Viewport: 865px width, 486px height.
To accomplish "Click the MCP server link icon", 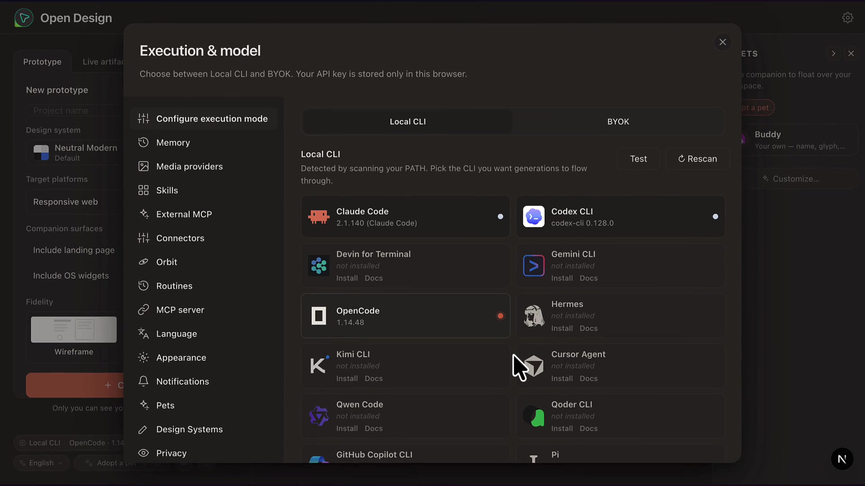I will click(x=143, y=310).
